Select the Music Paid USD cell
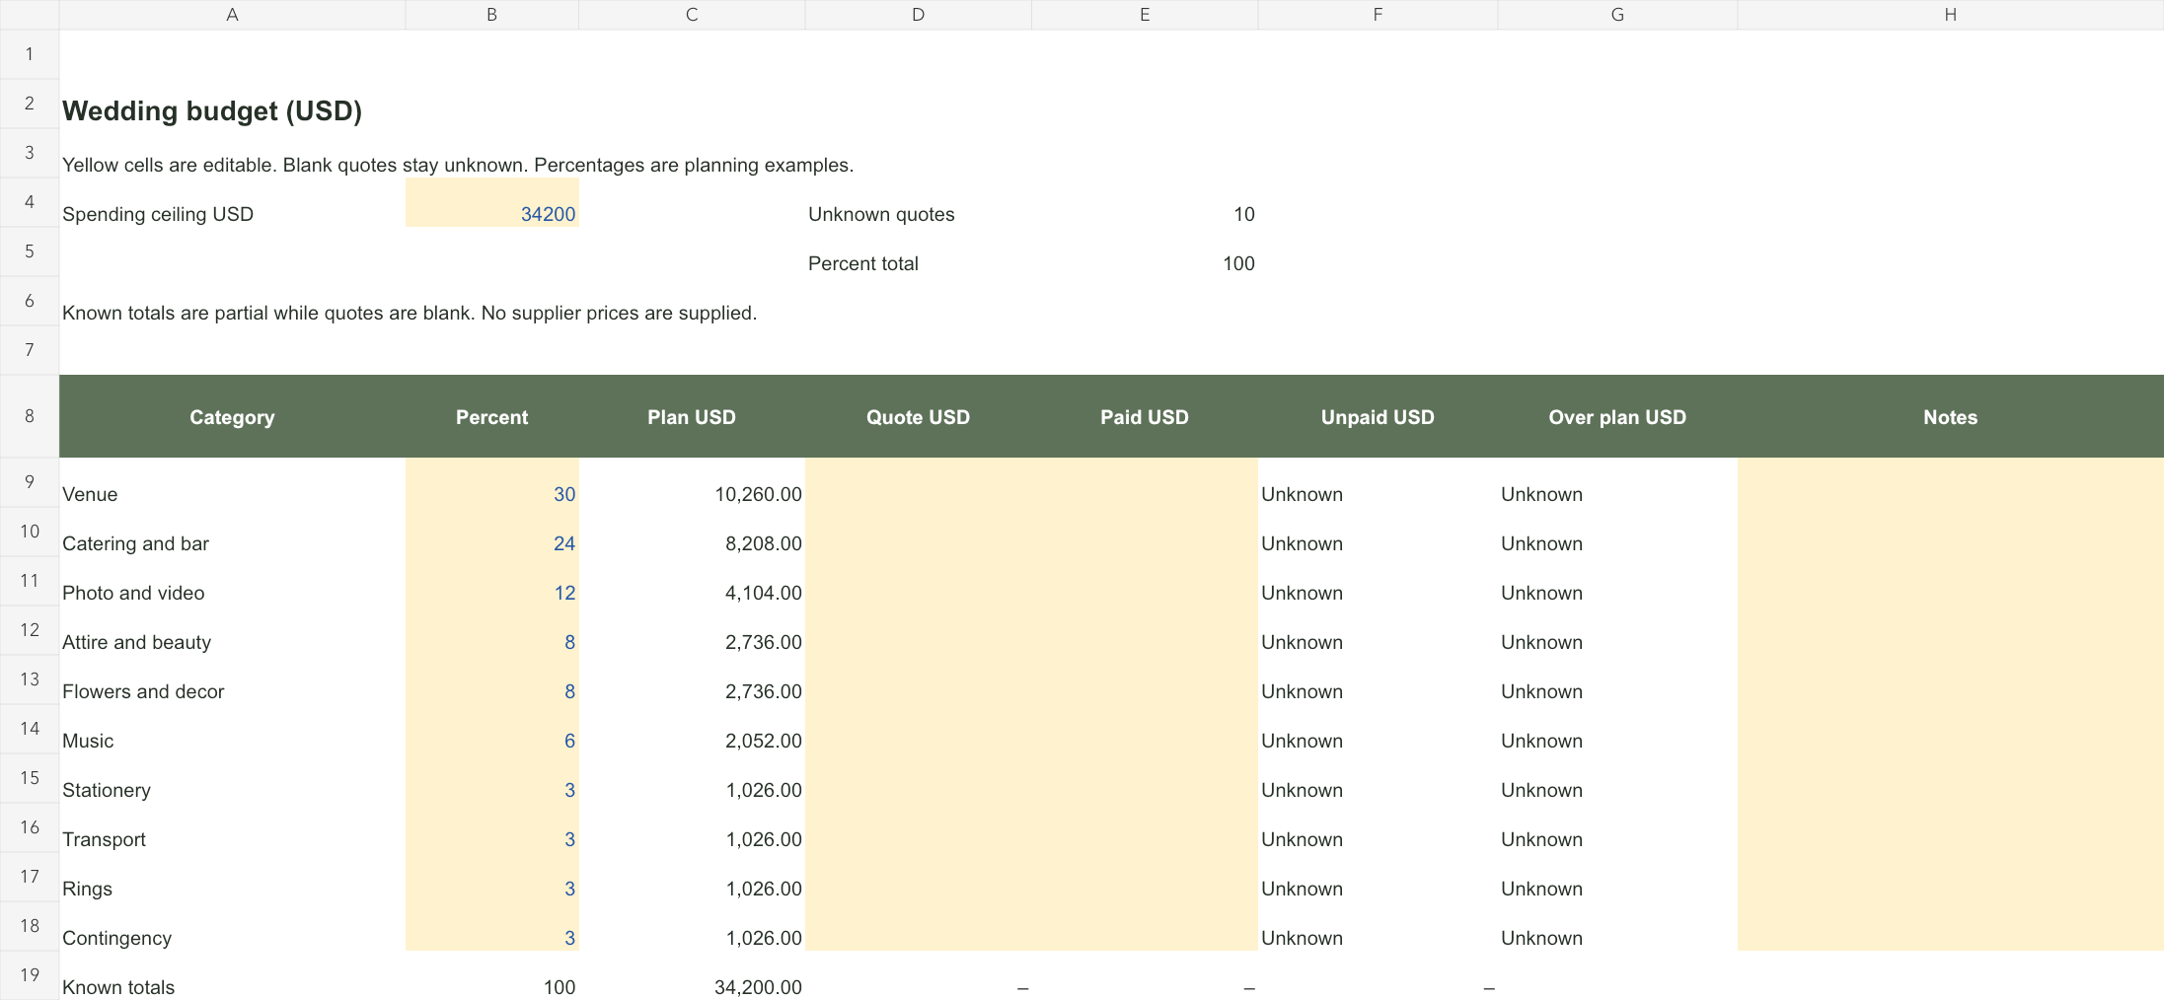Image resolution: width=2164 pixels, height=1000 pixels. coord(1145,729)
